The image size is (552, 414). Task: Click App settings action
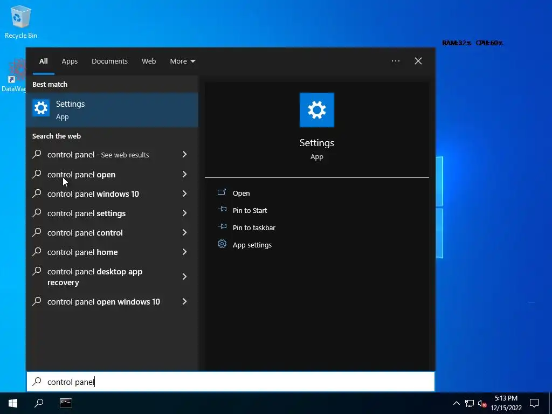pyautogui.click(x=252, y=245)
